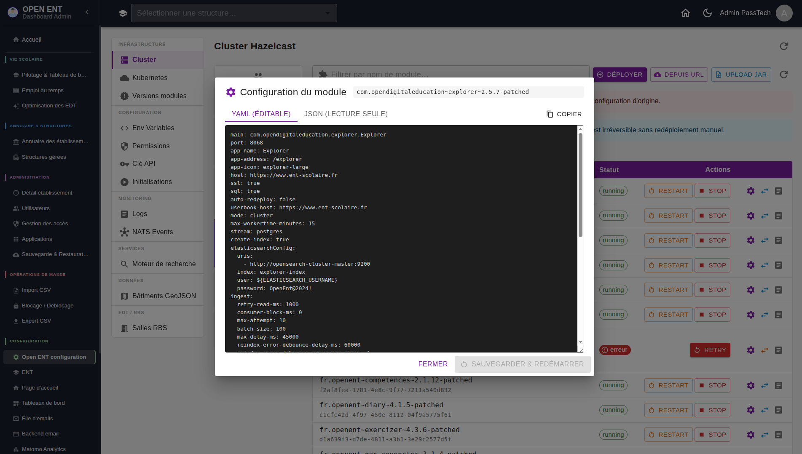Click the Statut column header

[609, 170]
